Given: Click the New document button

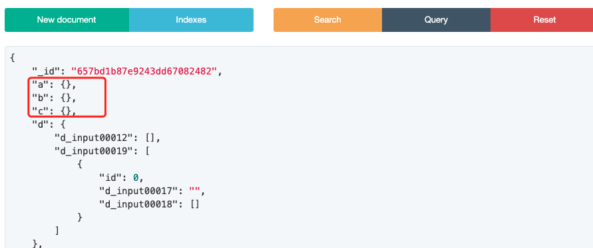Looking at the screenshot, I should pyautogui.click(x=67, y=20).
